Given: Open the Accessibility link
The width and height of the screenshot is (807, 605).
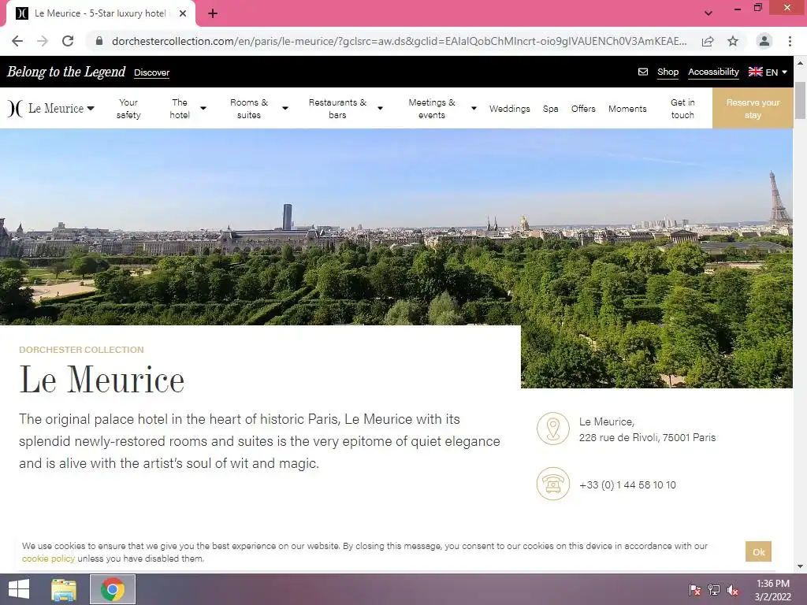Looking at the screenshot, I should coord(713,72).
